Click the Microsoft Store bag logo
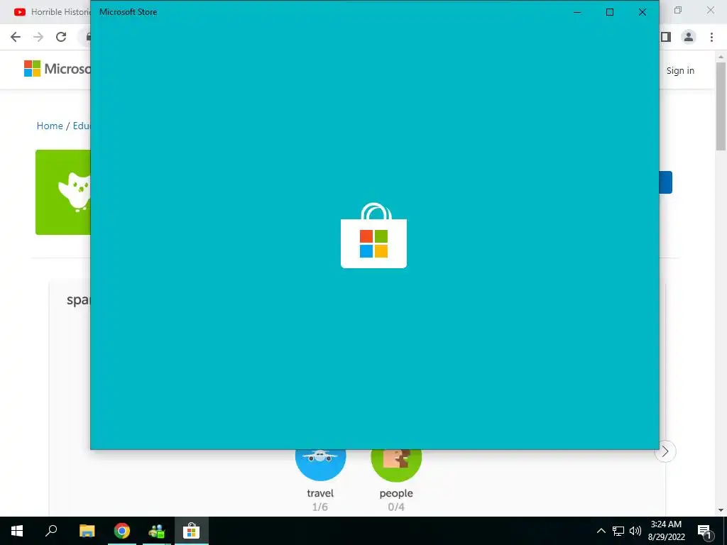 pyautogui.click(x=373, y=236)
